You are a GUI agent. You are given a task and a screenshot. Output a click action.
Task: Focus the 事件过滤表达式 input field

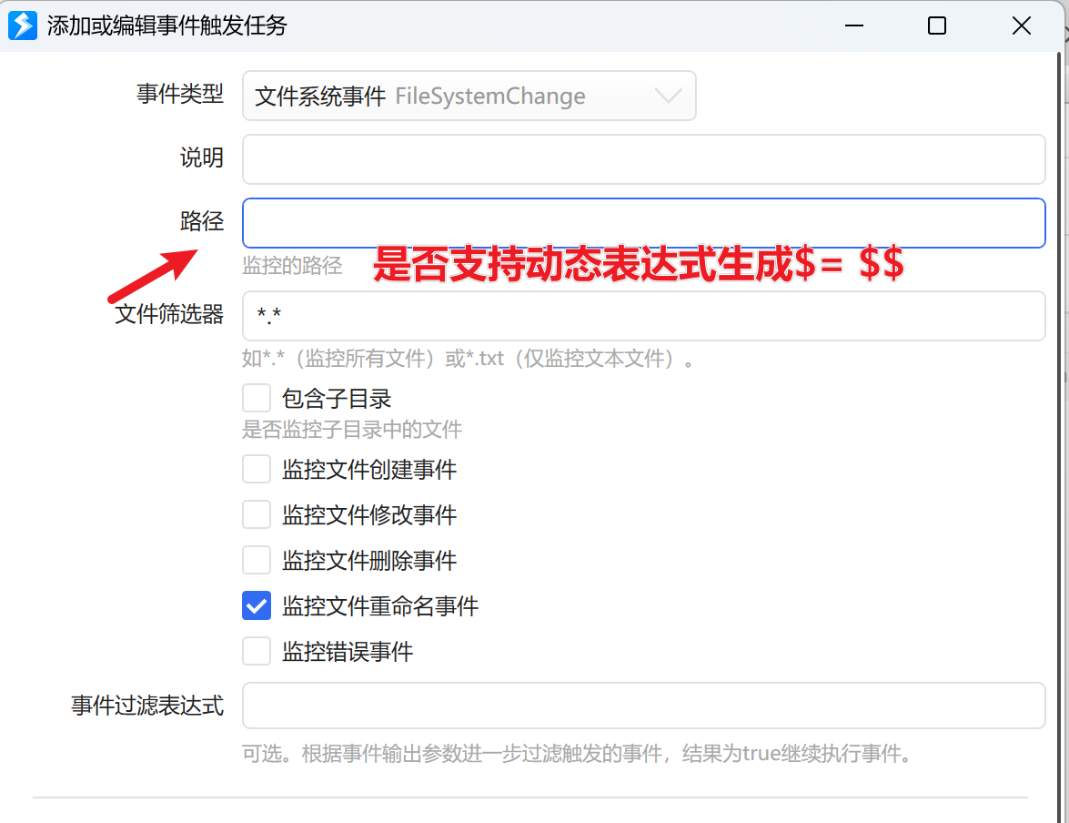pos(643,706)
